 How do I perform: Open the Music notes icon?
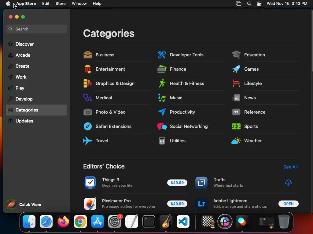click(162, 98)
